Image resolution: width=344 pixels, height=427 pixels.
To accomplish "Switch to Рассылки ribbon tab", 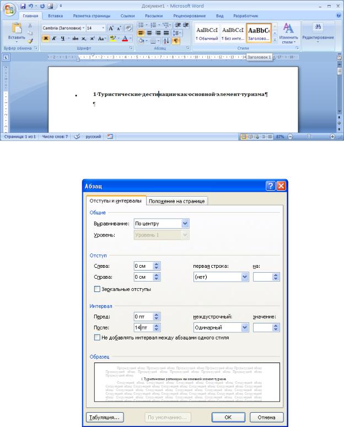I will pyautogui.click(x=154, y=16).
